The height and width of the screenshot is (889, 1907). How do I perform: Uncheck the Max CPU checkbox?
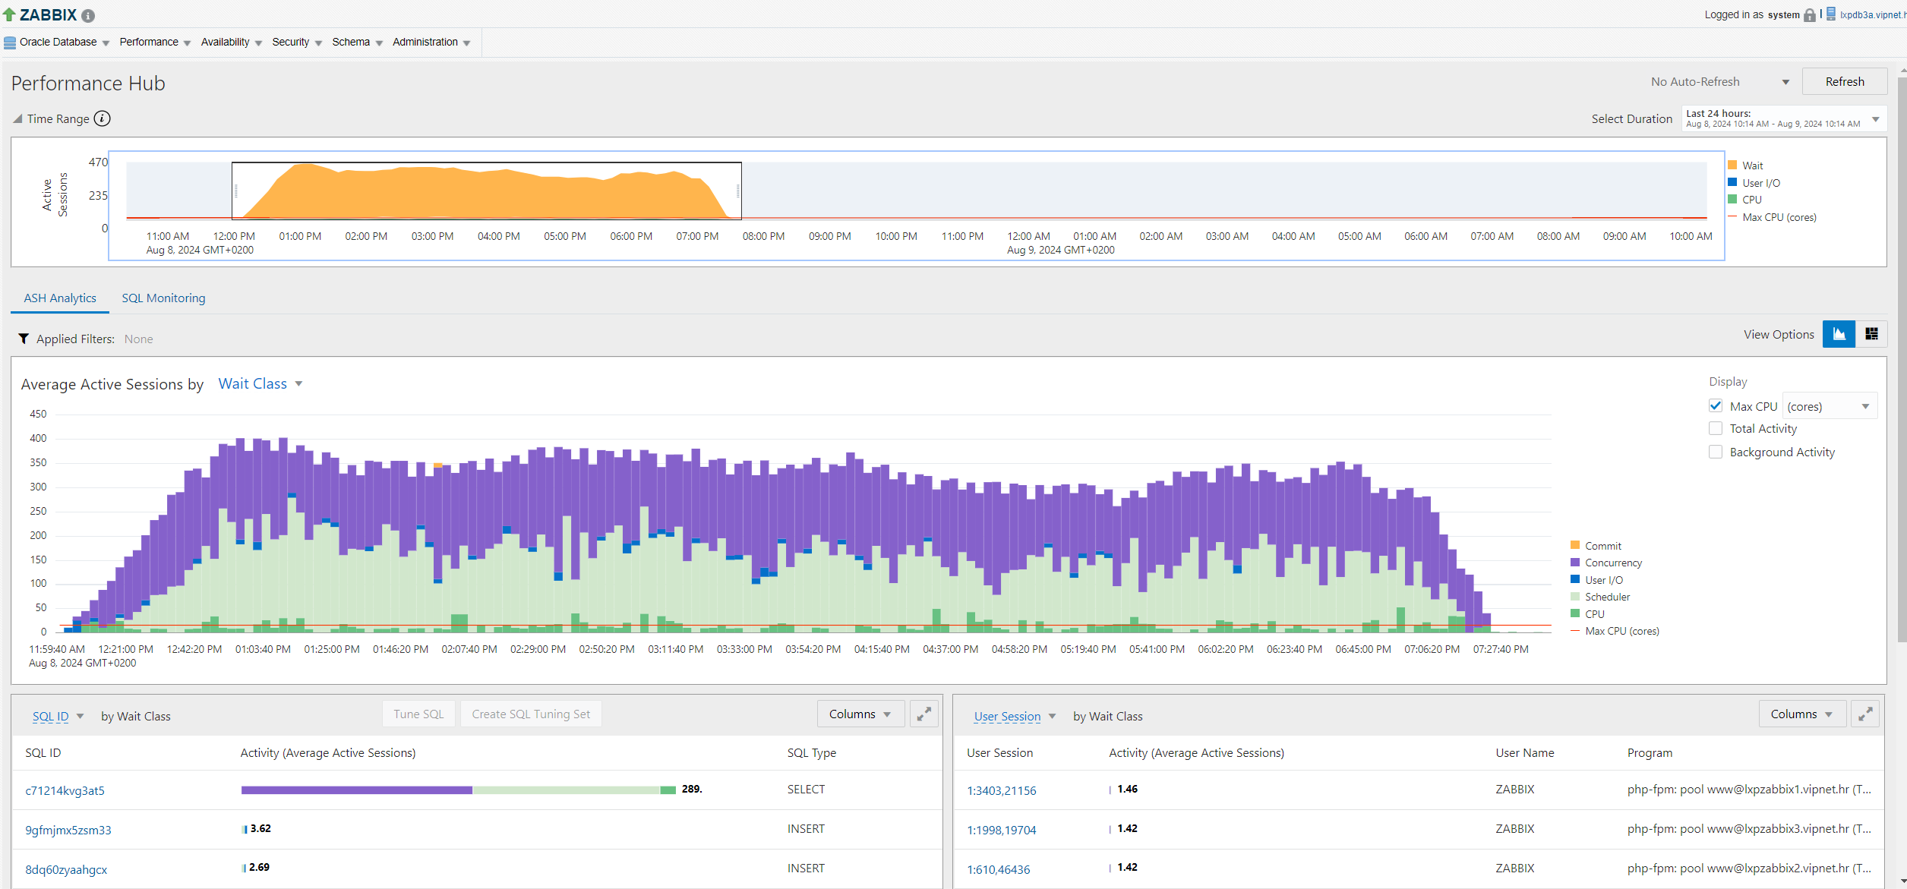(1716, 406)
